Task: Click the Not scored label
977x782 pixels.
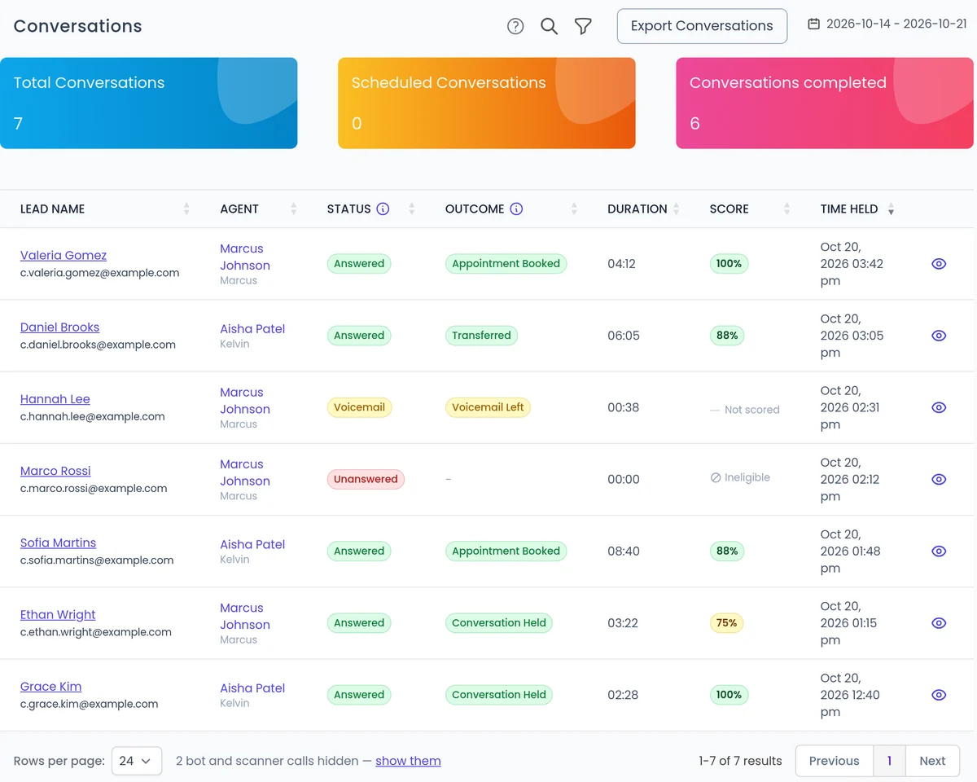Action: 745,409
